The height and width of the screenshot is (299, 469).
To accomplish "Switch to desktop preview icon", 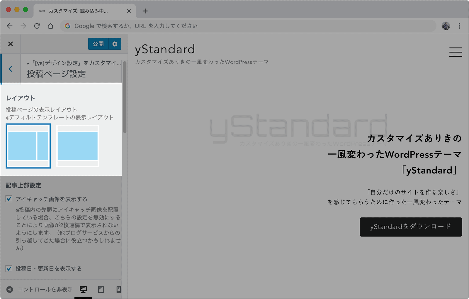I will click(83, 289).
